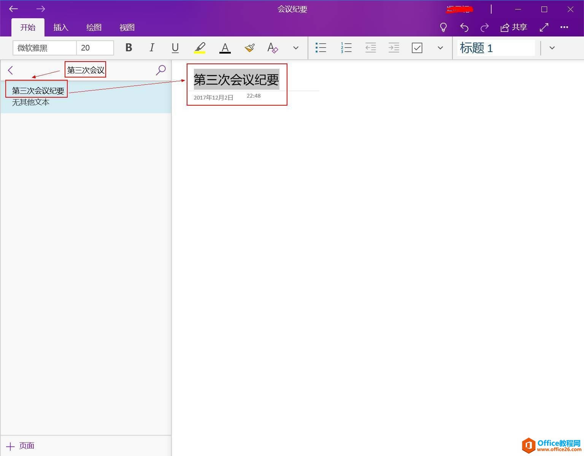Screen dimensions: 584x456
Task: Click the 共享 share icon
Action: click(514, 27)
